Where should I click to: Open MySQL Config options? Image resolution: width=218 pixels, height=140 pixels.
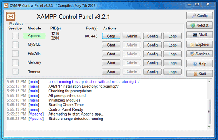[152, 45]
